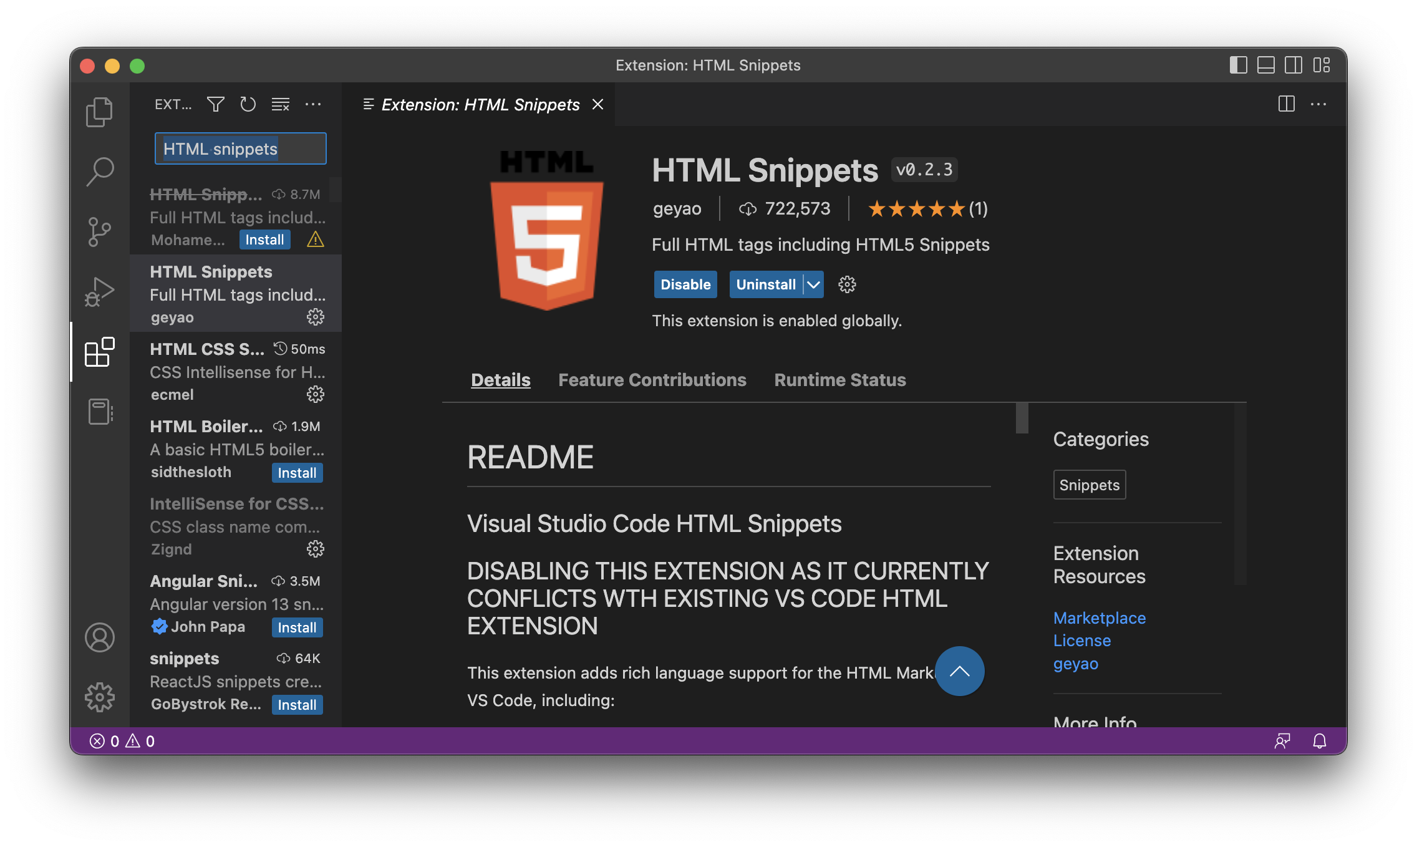Open the Run and Debug view
The image size is (1417, 847).
(x=99, y=292)
